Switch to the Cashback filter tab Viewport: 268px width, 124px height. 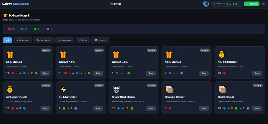coord(44,40)
